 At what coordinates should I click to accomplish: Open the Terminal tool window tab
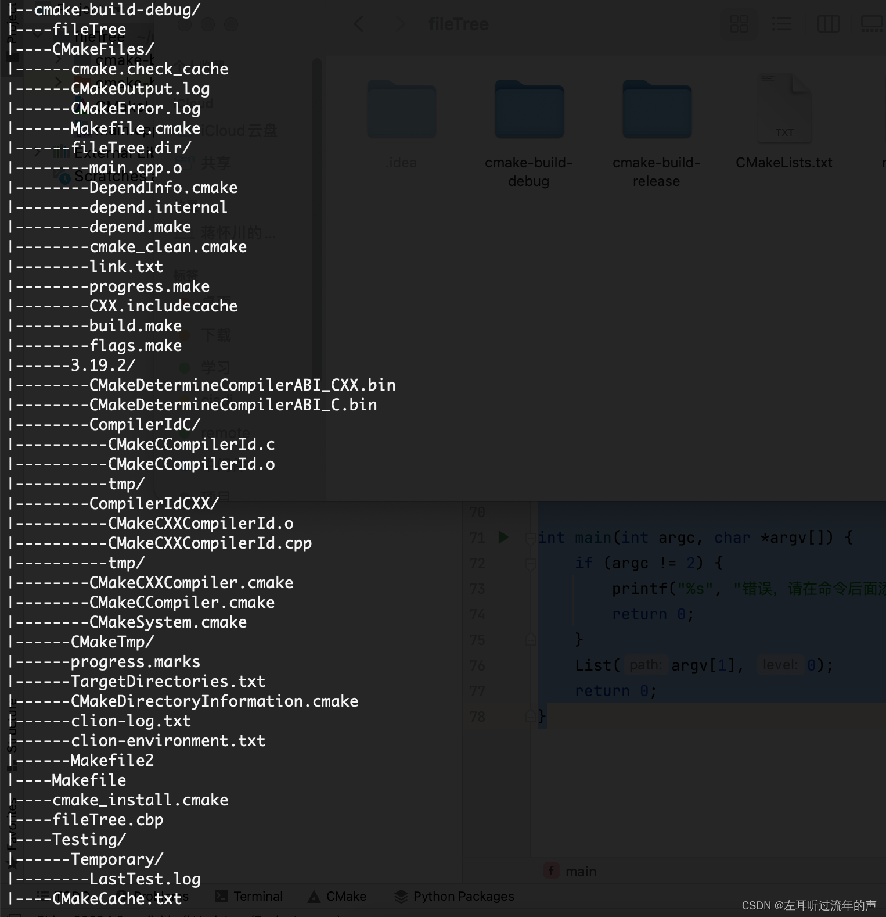pyautogui.click(x=249, y=897)
